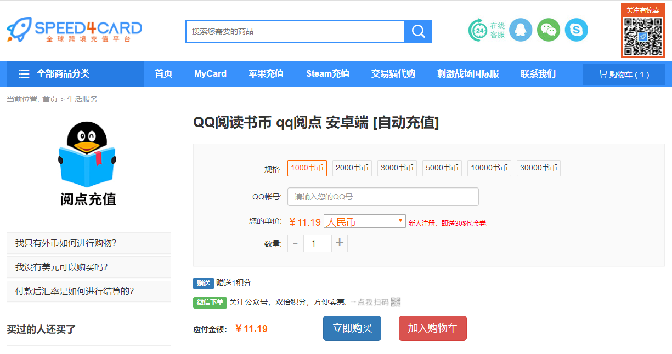Viewport: 672px width, 354px height.
Task: Click 新人注册,即送30$代金券 promo link
Action: coord(448,223)
